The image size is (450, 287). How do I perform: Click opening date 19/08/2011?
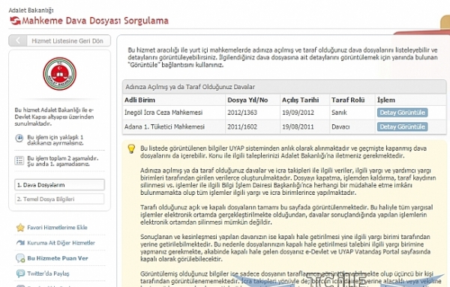point(298,127)
